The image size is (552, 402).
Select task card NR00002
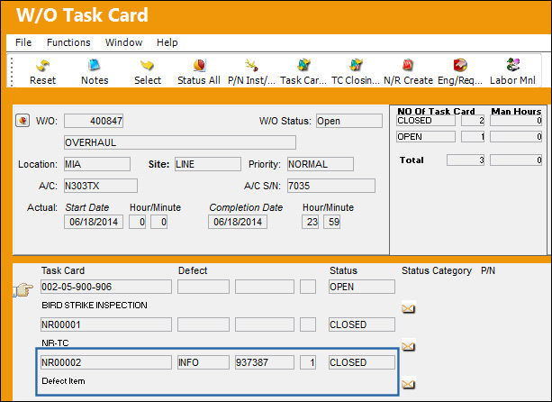(x=106, y=362)
